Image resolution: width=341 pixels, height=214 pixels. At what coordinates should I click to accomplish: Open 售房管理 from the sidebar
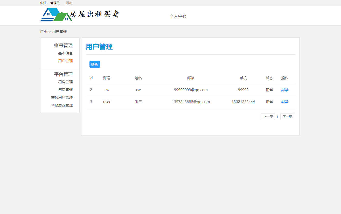[x=65, y=90]
